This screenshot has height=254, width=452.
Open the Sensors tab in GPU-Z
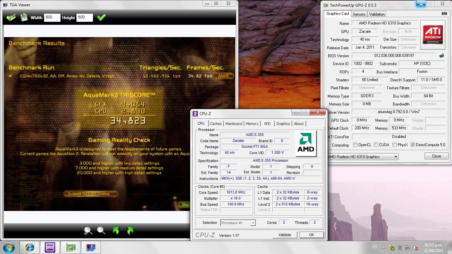coord(359,14)
